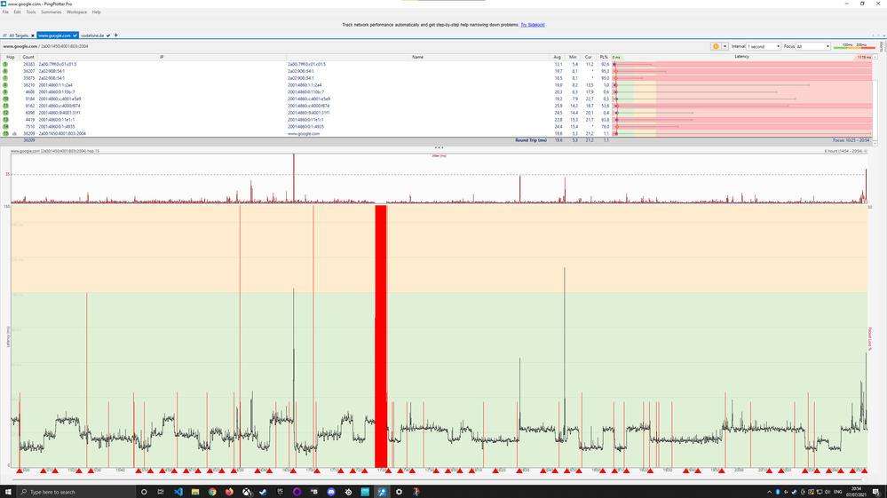
Task: Click the timeline horizontal scrollbar below graph
Action: 439,479
